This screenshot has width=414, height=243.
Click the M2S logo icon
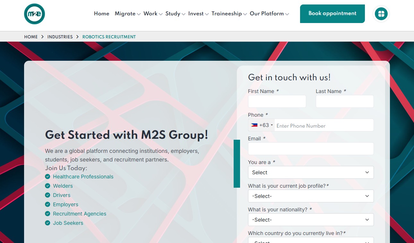[34, 14]
